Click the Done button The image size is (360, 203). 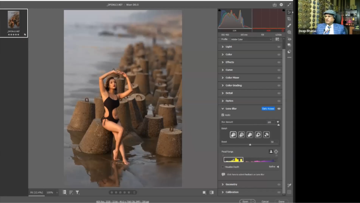(281, 201)
